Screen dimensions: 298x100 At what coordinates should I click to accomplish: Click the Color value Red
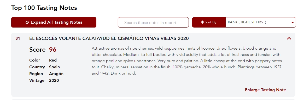(x=53, y=60)
